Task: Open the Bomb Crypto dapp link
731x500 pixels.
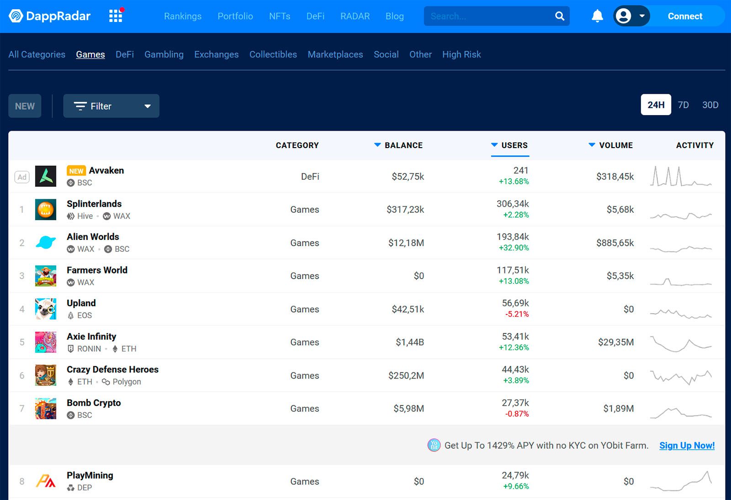Action: (x=94, y=403)
